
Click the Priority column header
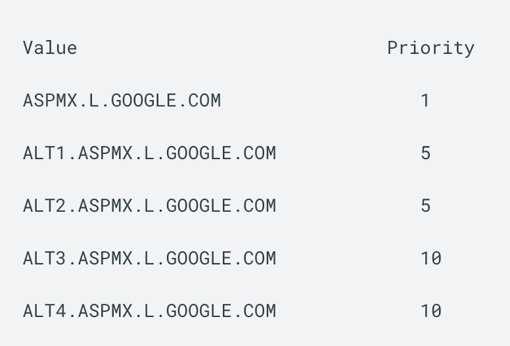point(430,48)
